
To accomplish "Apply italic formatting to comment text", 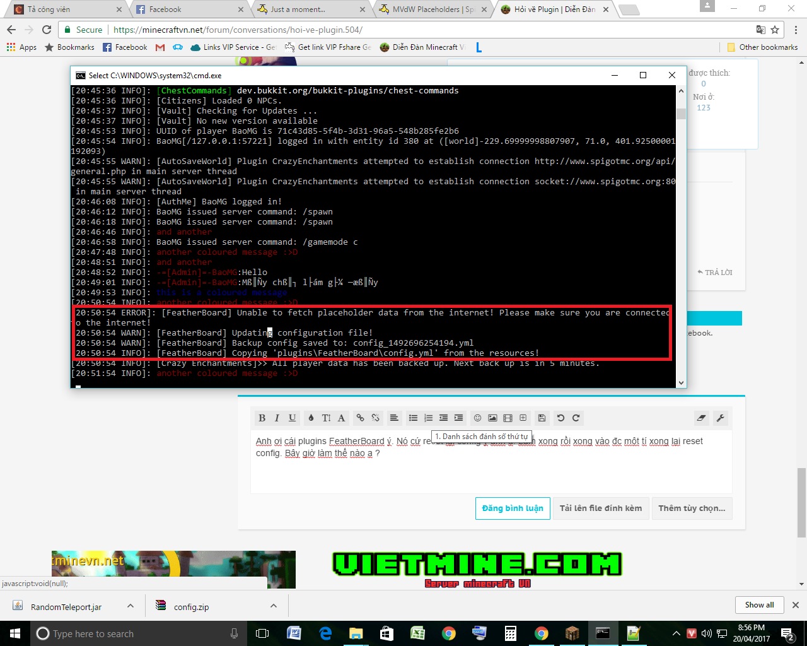I will pos(277,418).
